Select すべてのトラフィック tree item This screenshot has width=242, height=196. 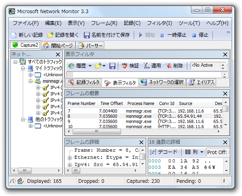pos(45,62)
